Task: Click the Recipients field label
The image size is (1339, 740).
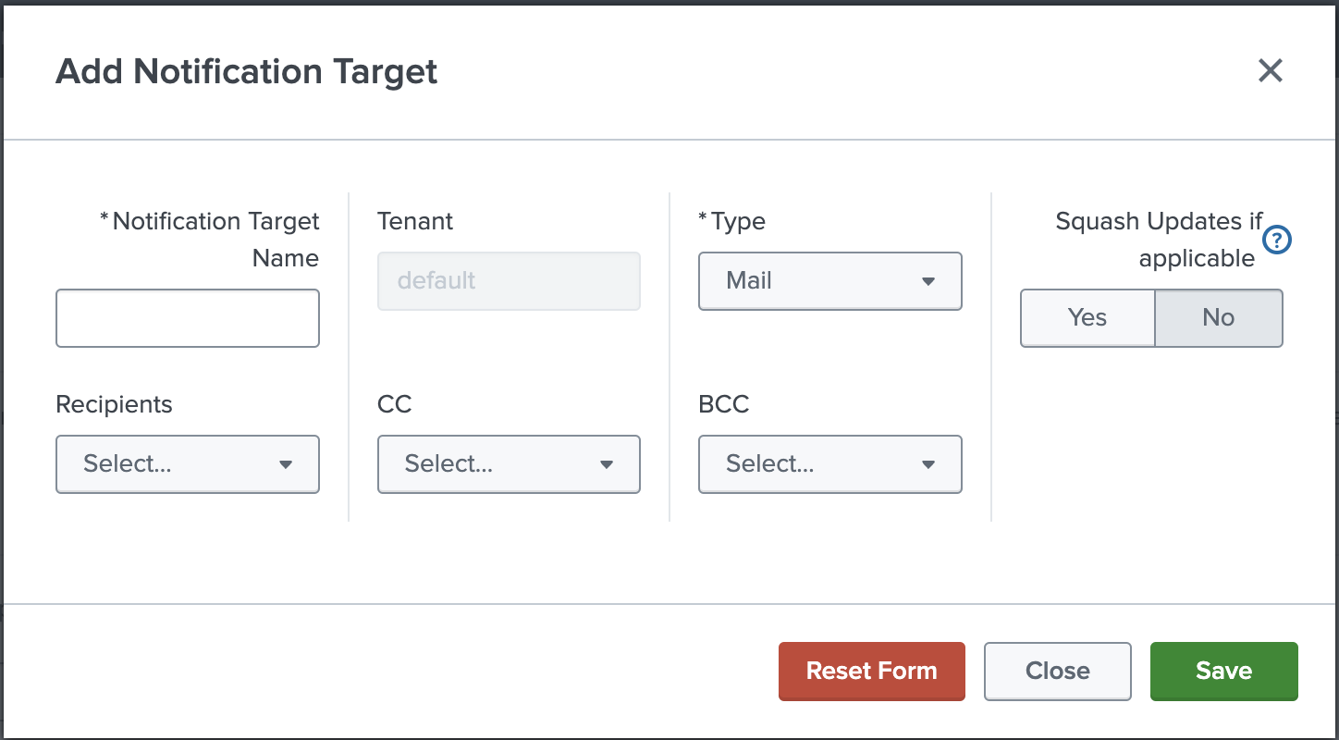Action: click(114, 405)
